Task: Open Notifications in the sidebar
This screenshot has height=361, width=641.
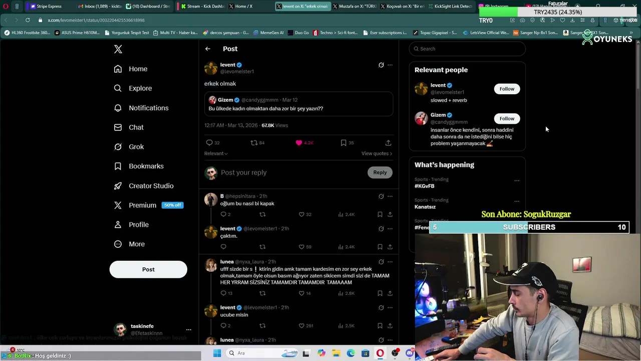Action: coord(142,108)
